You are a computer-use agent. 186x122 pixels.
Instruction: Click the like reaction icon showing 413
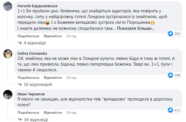pyautogui.click(x=170, y=110)
